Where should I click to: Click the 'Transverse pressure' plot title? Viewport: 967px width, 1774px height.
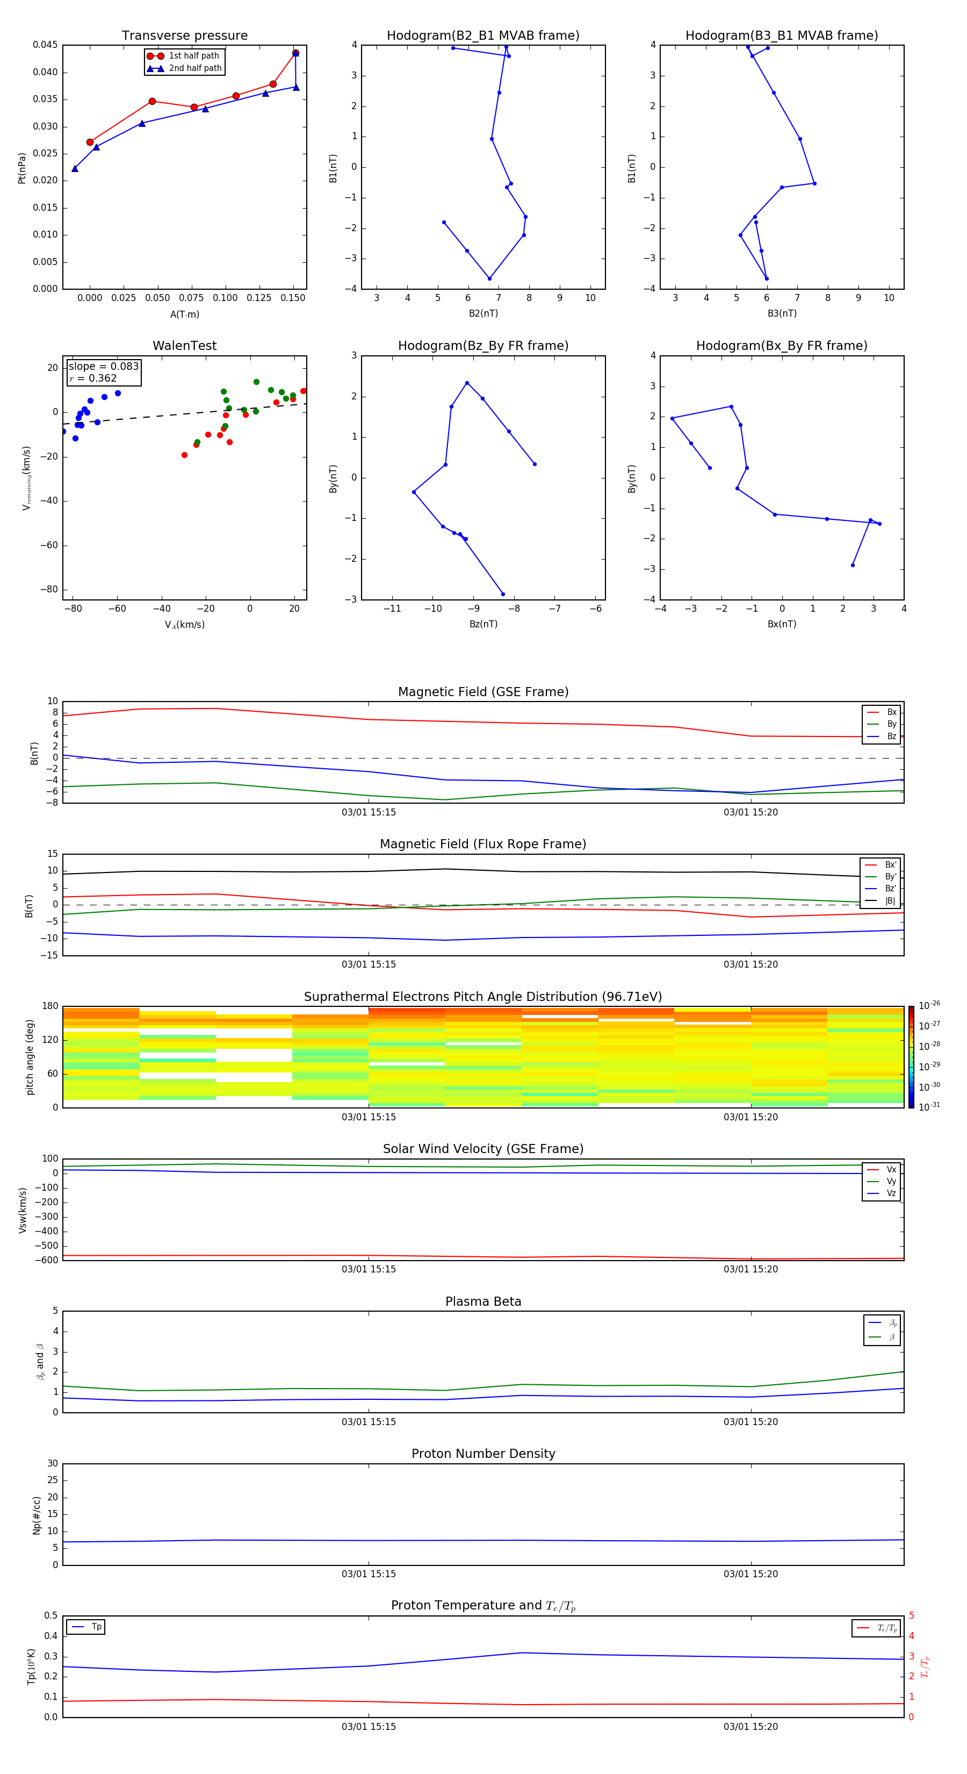click(184, 36)
